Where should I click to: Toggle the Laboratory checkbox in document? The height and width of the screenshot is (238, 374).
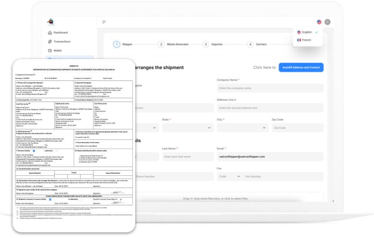(x=57, y=151)
